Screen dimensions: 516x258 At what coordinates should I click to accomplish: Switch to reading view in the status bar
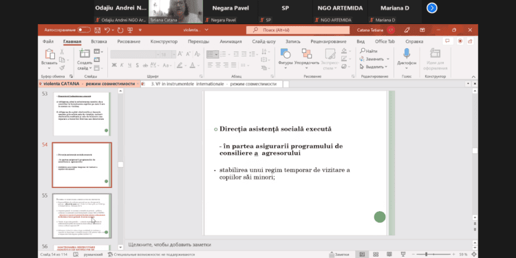pyautogui.click(x=389, y=255)
